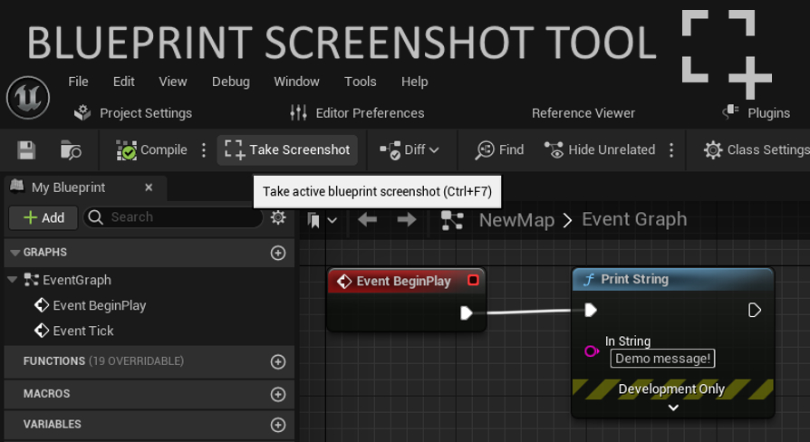Navigate back in graph history
The width and height of the screenshot is (810, 442).
pos(367,220)
